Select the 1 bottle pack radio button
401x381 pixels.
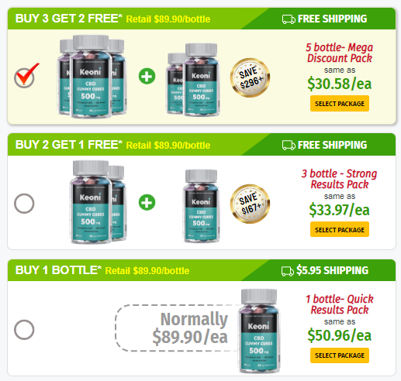click(24, 330)
